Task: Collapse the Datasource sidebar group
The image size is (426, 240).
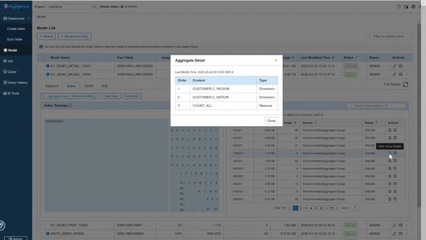Action: point(28,18)
